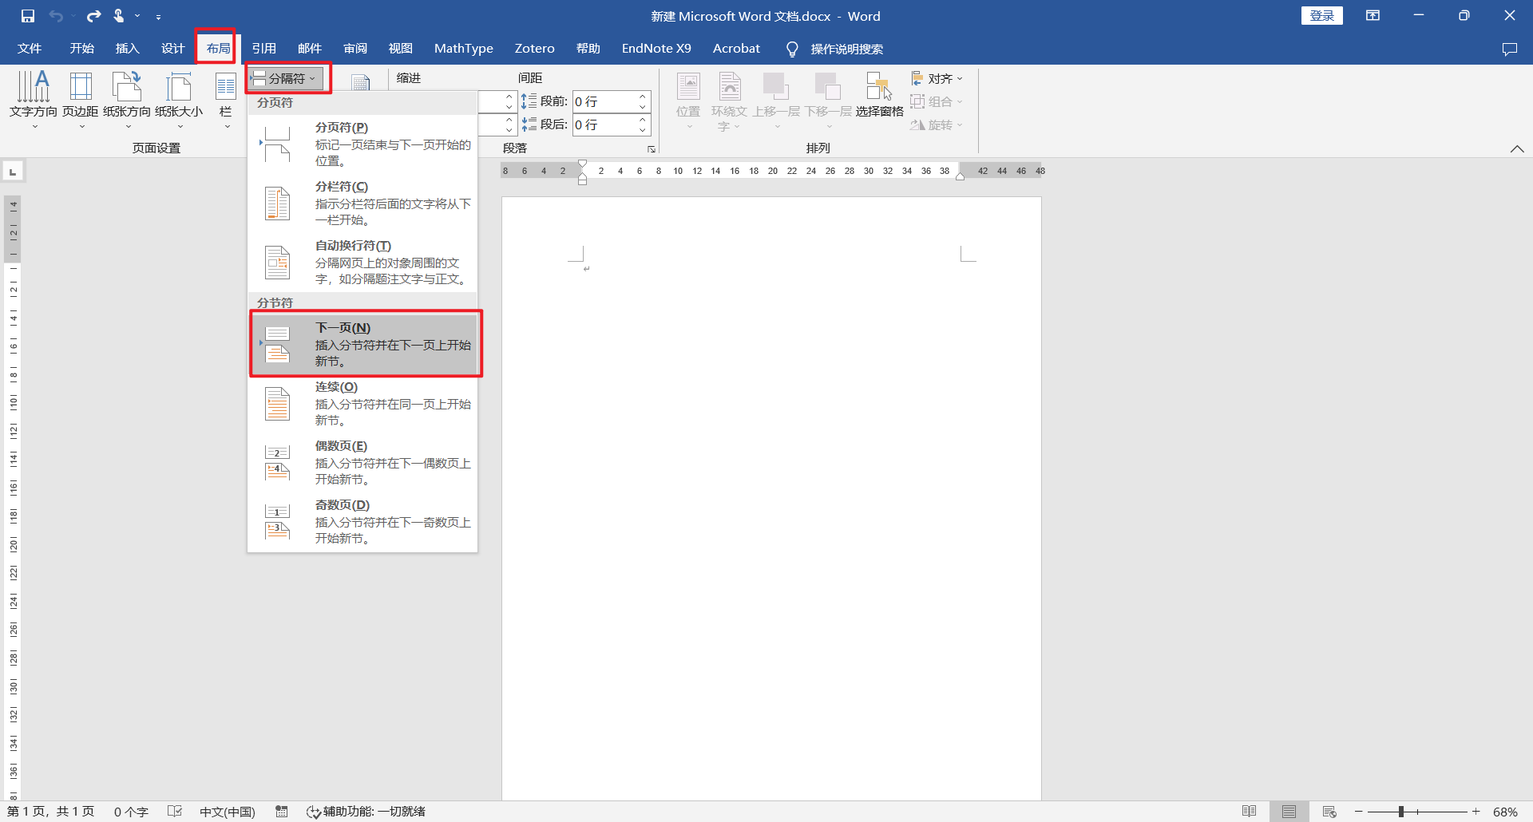Customize Quick Access Toolbar dropdown arrow

tap(158, 17)
